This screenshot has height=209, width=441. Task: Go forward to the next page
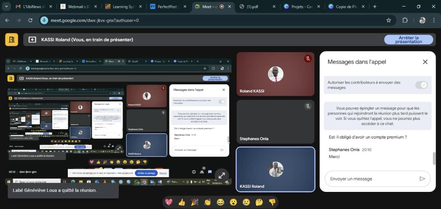pyautogui.click(x=18, y=20)
